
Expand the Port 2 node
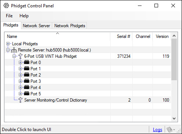click(x=21, y=75)
